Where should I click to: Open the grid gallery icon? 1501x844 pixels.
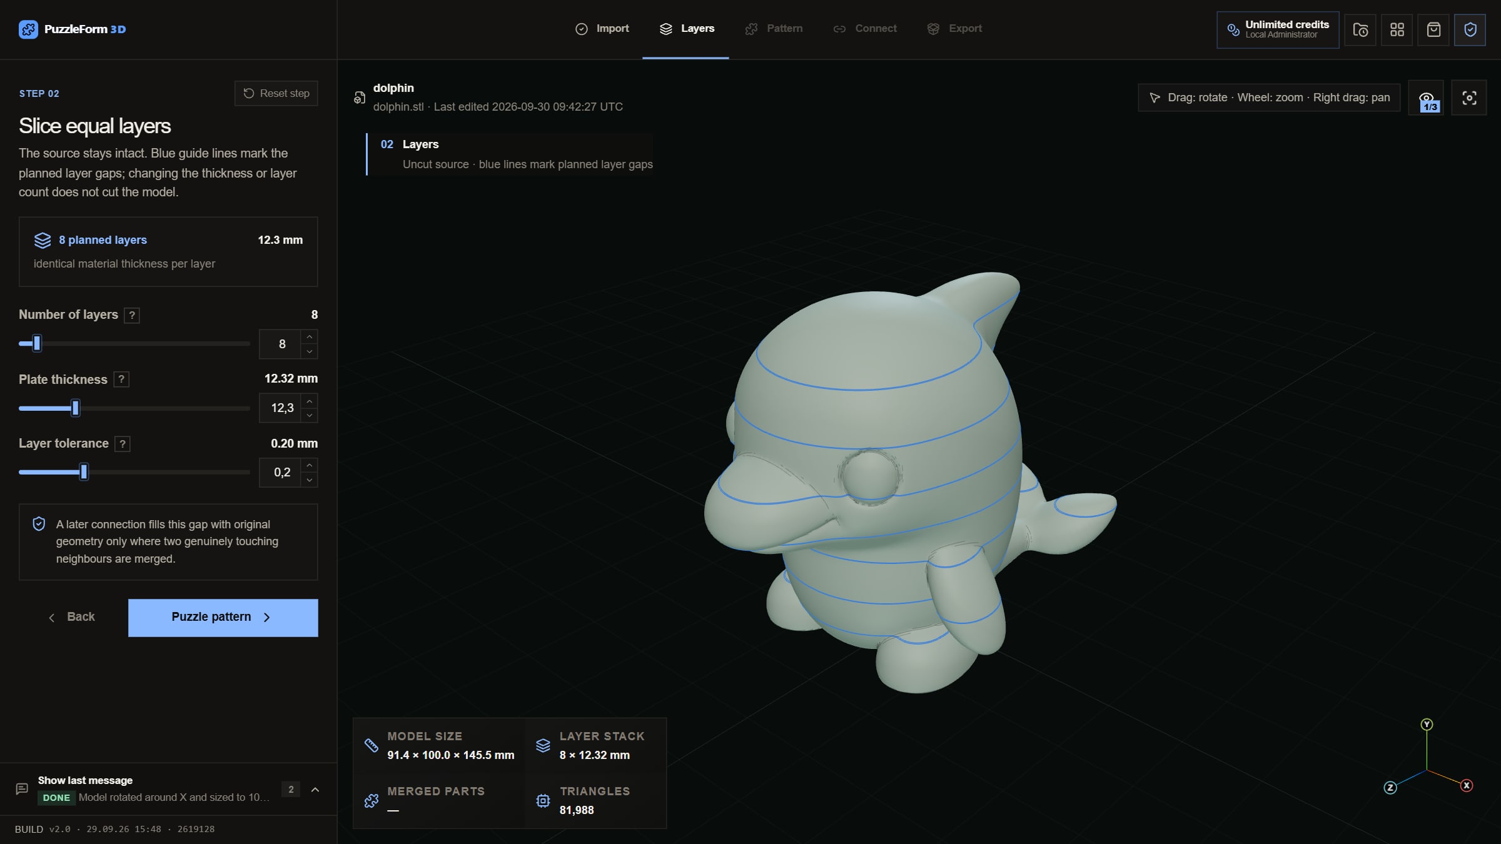coord(1397,29)
